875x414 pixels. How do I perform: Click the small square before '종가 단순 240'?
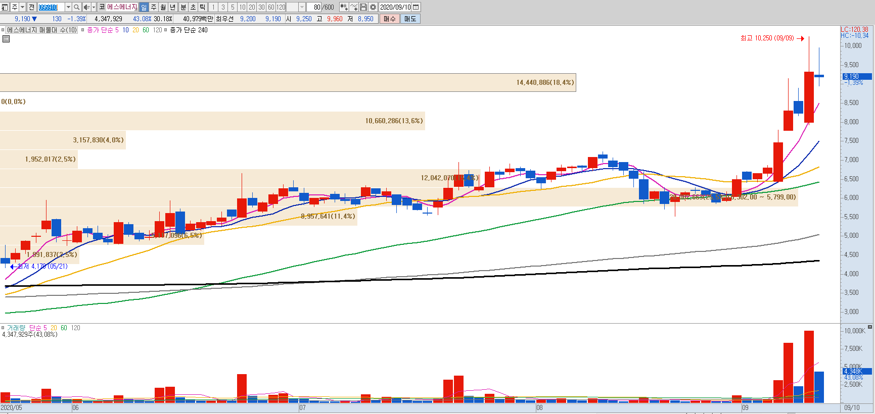tap(166, 30)
